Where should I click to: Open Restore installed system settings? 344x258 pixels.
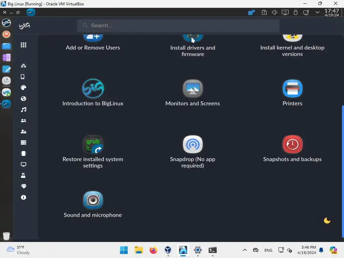pyautogui.click(x=93, y=152)
